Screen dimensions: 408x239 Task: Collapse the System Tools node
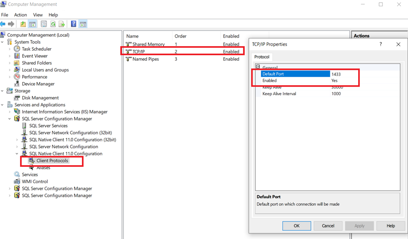point(2,42)
